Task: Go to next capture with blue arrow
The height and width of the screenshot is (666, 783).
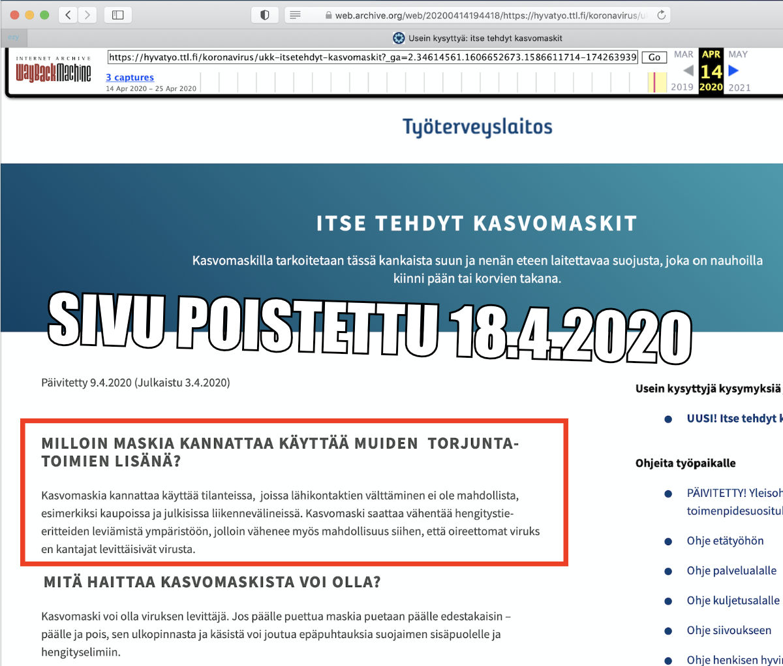Action: click(x=733, y=71)
